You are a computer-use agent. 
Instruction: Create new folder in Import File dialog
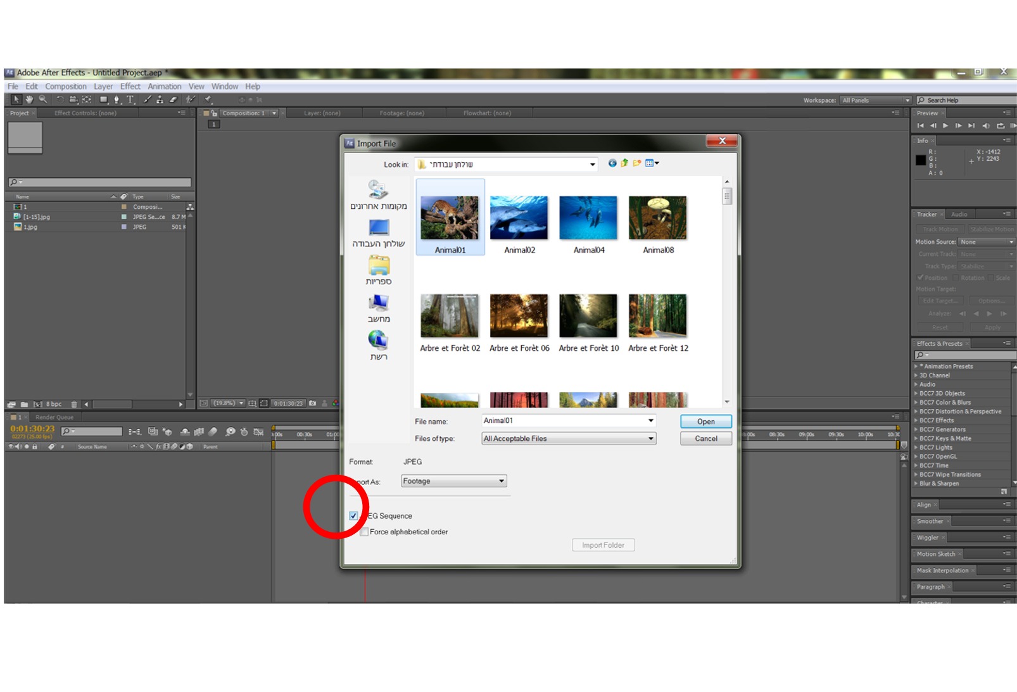click(637, 163)
